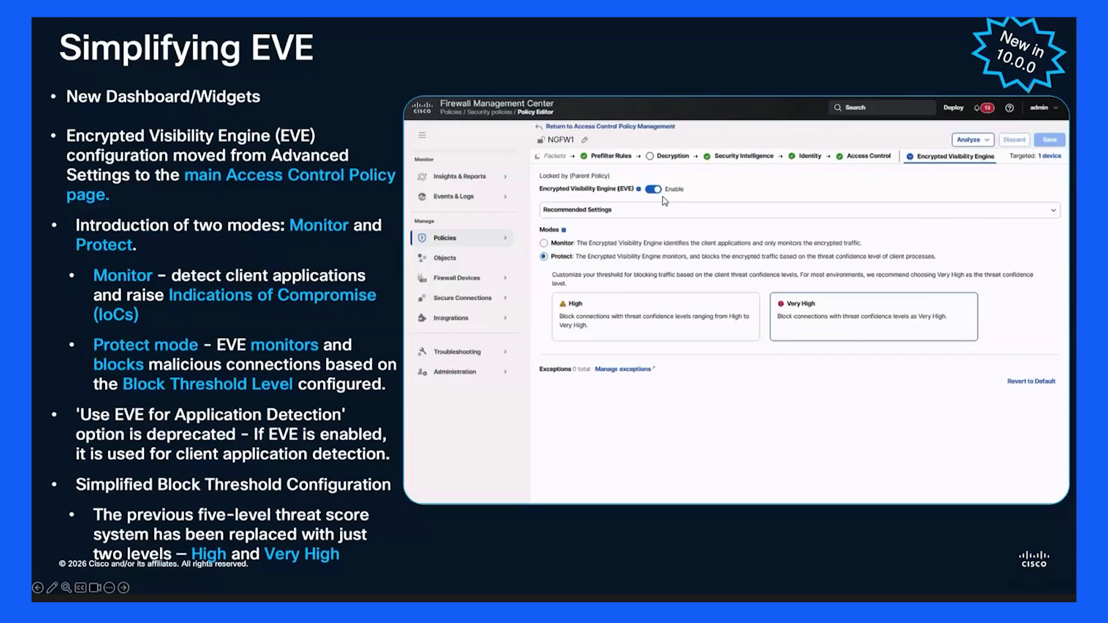Expand the Recommended Settings dropdown
Screen dimensions: 1108x623
pos(799,210)
